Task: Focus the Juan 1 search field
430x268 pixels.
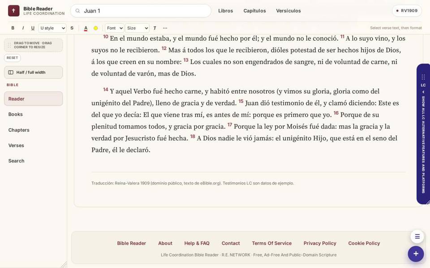Action: (x=141, y=11)
